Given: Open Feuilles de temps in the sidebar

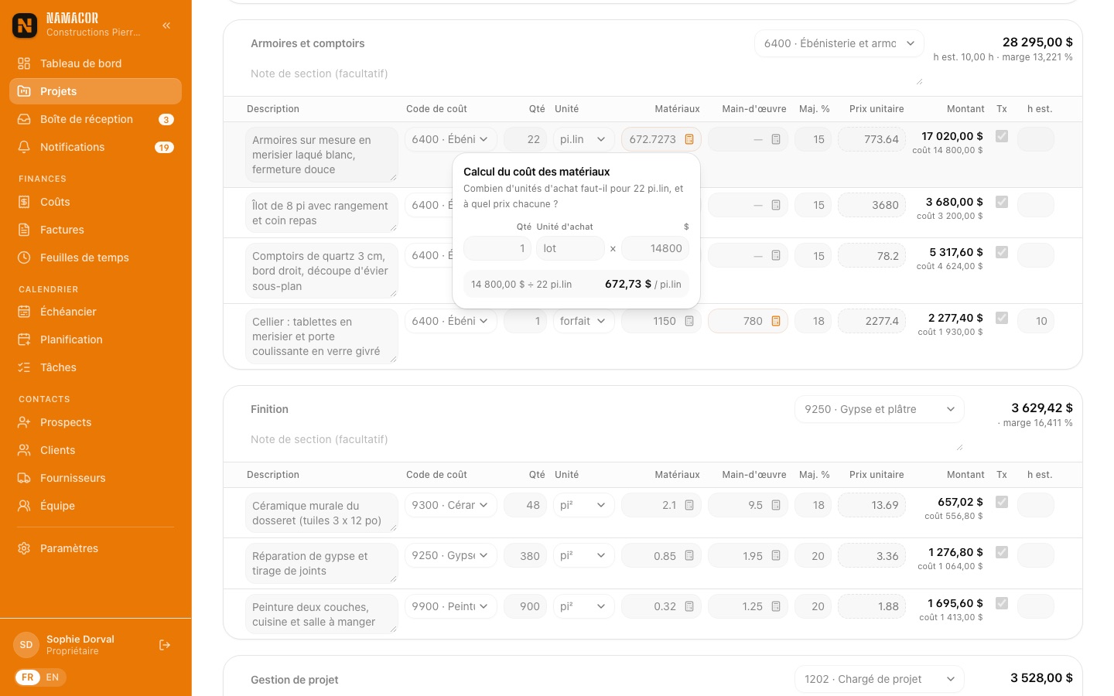Looking at the screenshot, I should click(x=96, y=258).
